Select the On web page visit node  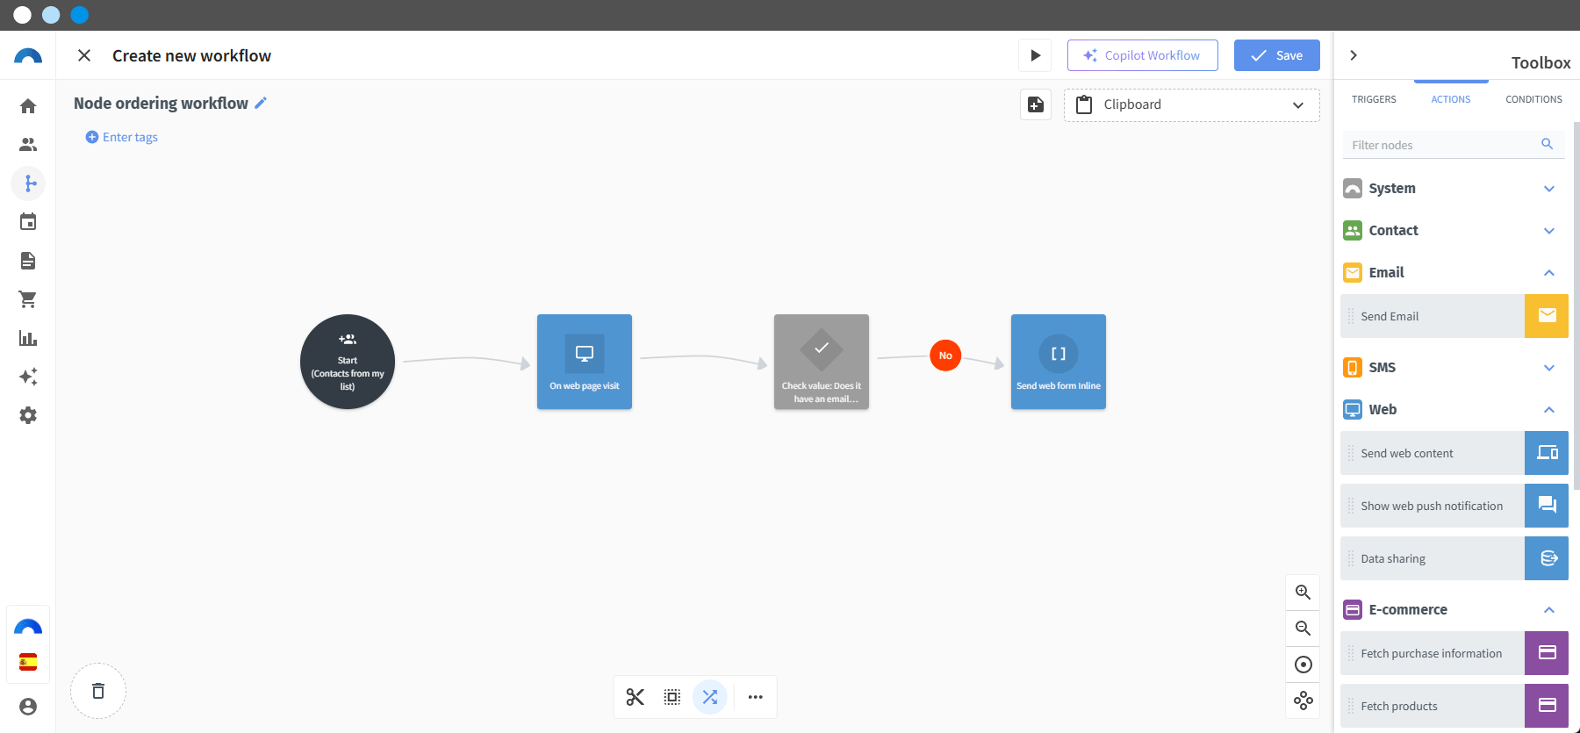(585, 362)
